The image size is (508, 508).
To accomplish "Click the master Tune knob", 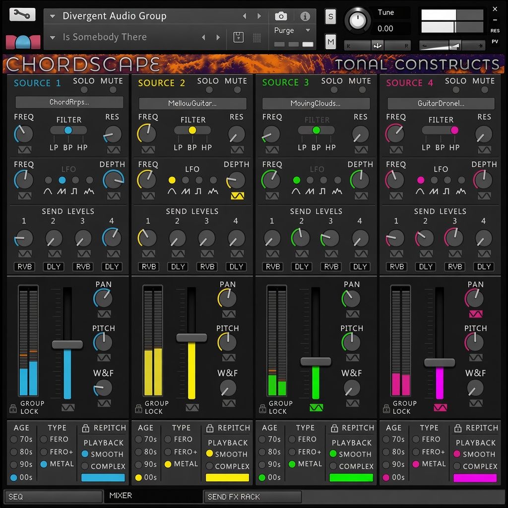I will (358, 21).
